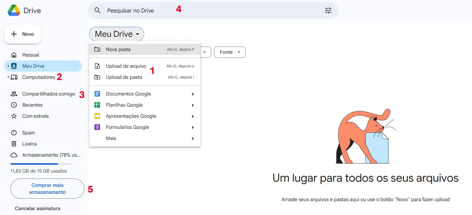Expand the Computadores tree item
Image resolution: width=472 pixels, height=215 pixels.
point(8,77)
